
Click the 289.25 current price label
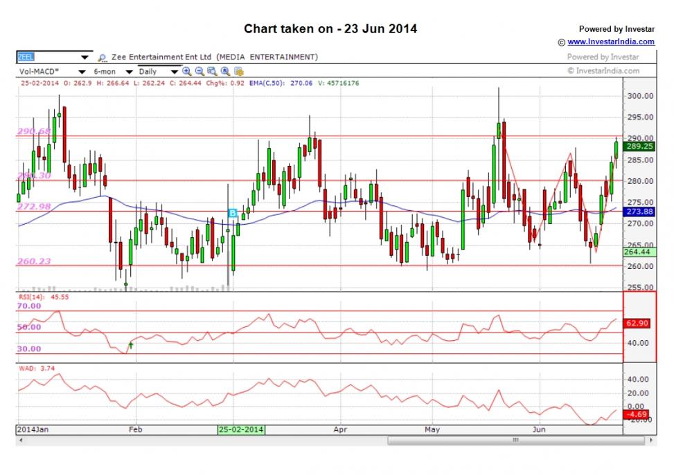click(x=639, y=147)
